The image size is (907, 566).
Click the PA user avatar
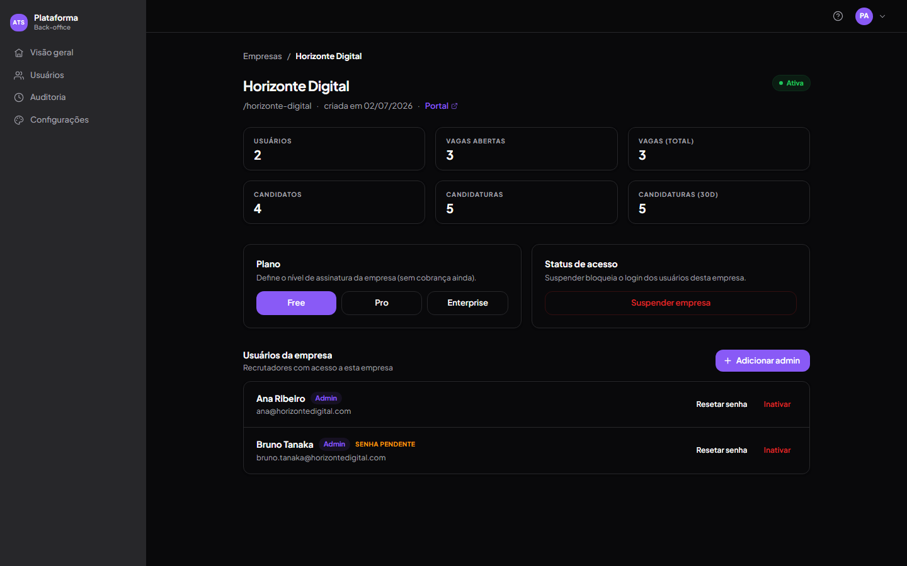864,16
